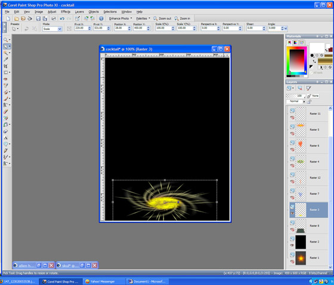Click the New image icon in the toolbar

click(x=8, y=19)
